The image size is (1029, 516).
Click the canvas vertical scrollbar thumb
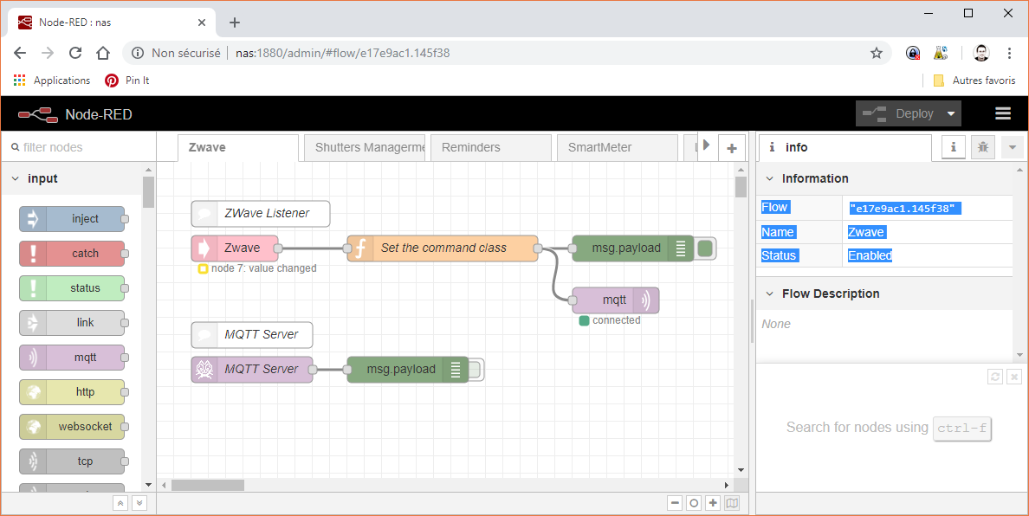(741, 187)
